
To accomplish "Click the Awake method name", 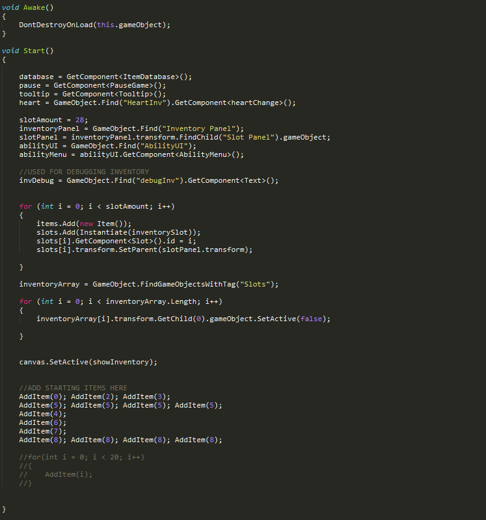I will 34,7.
